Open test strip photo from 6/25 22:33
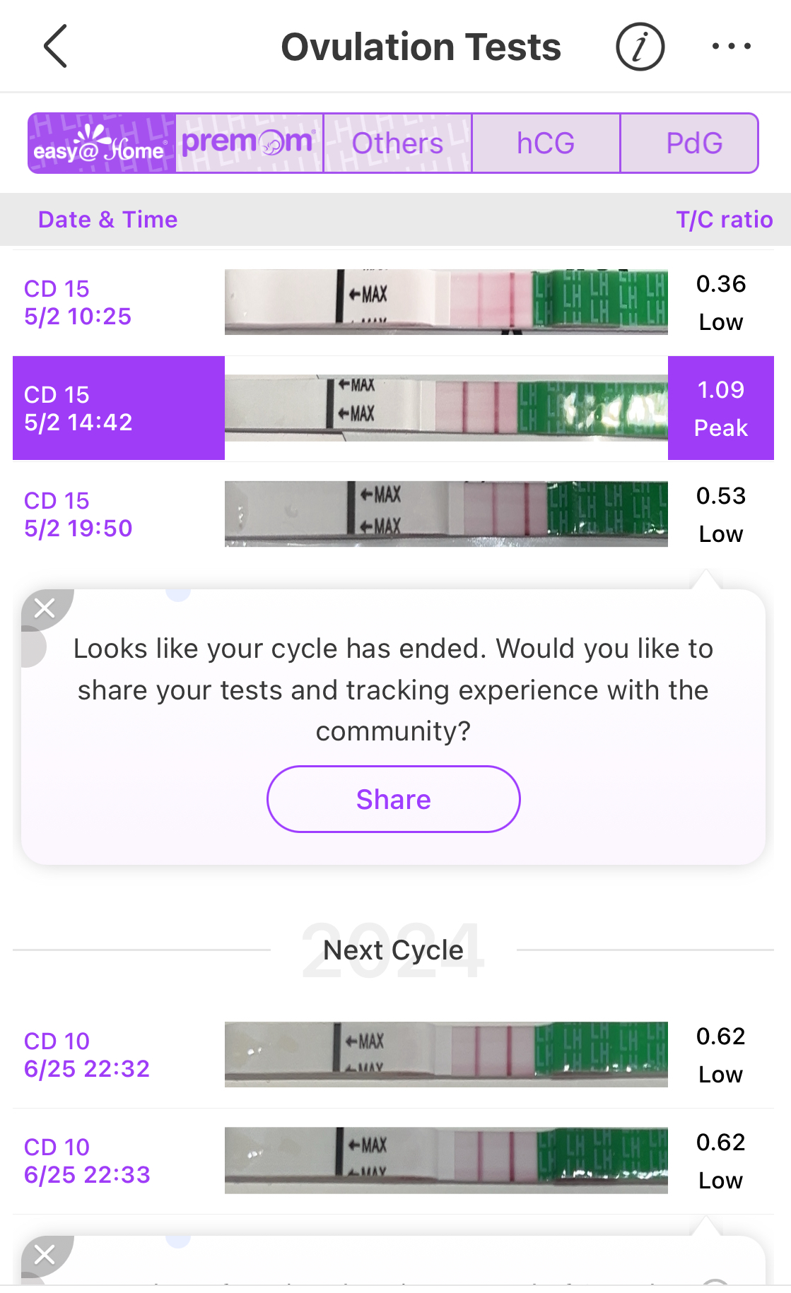This screenshot has height=1293, width=791. click(x=446, y=1160)
